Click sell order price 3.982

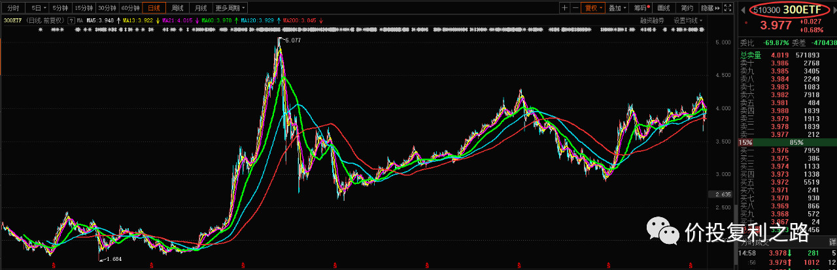click(779, 95)
